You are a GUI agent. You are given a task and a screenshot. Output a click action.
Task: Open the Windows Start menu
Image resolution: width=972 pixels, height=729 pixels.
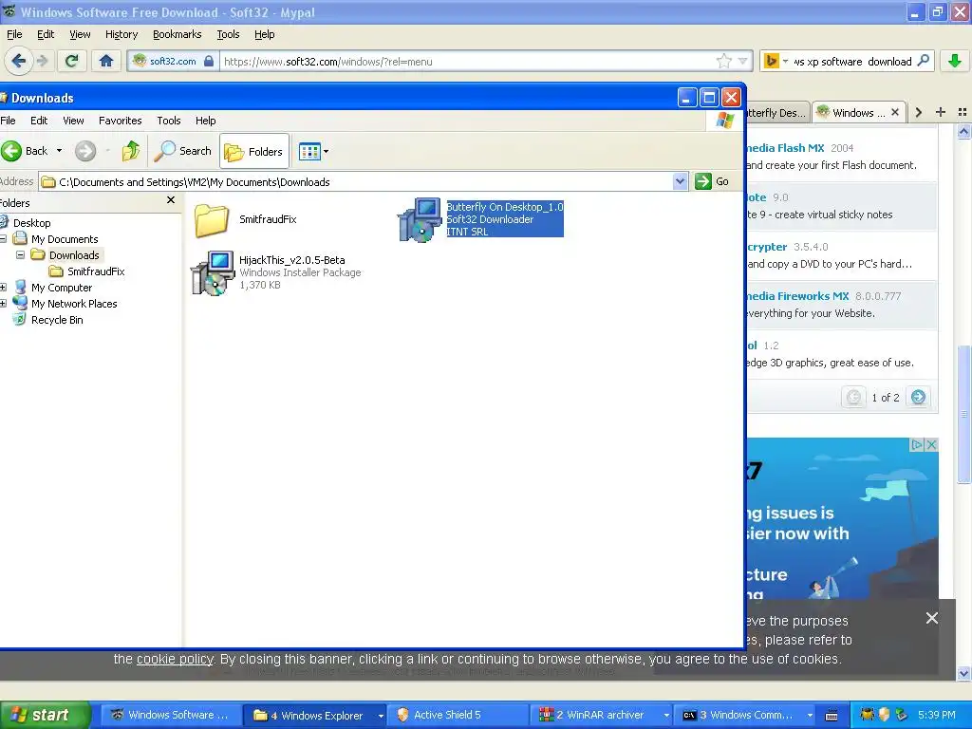tap(45, 715)
